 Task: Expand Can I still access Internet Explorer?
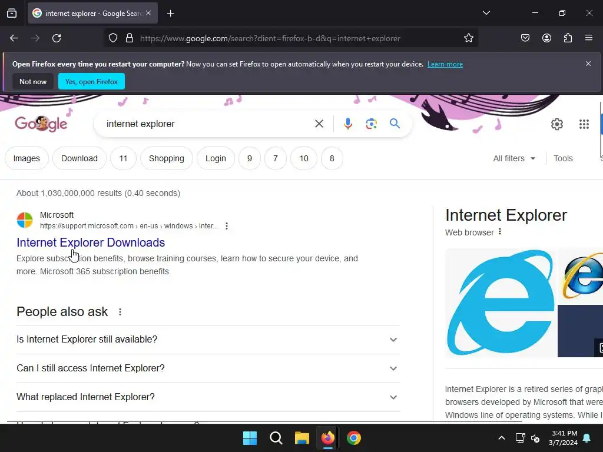[x=208, y=368]
